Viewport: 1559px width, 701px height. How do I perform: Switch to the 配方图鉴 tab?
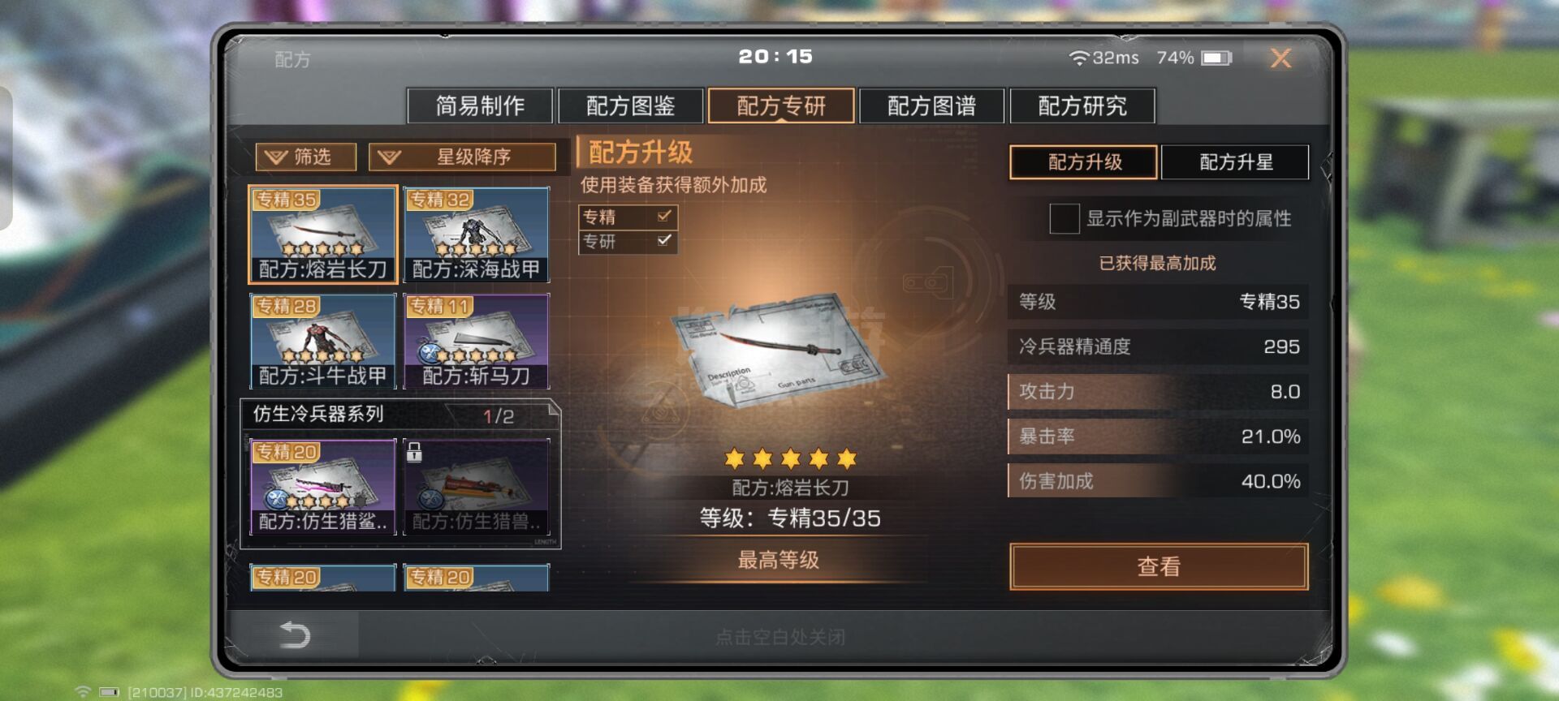tap(631, 105)
